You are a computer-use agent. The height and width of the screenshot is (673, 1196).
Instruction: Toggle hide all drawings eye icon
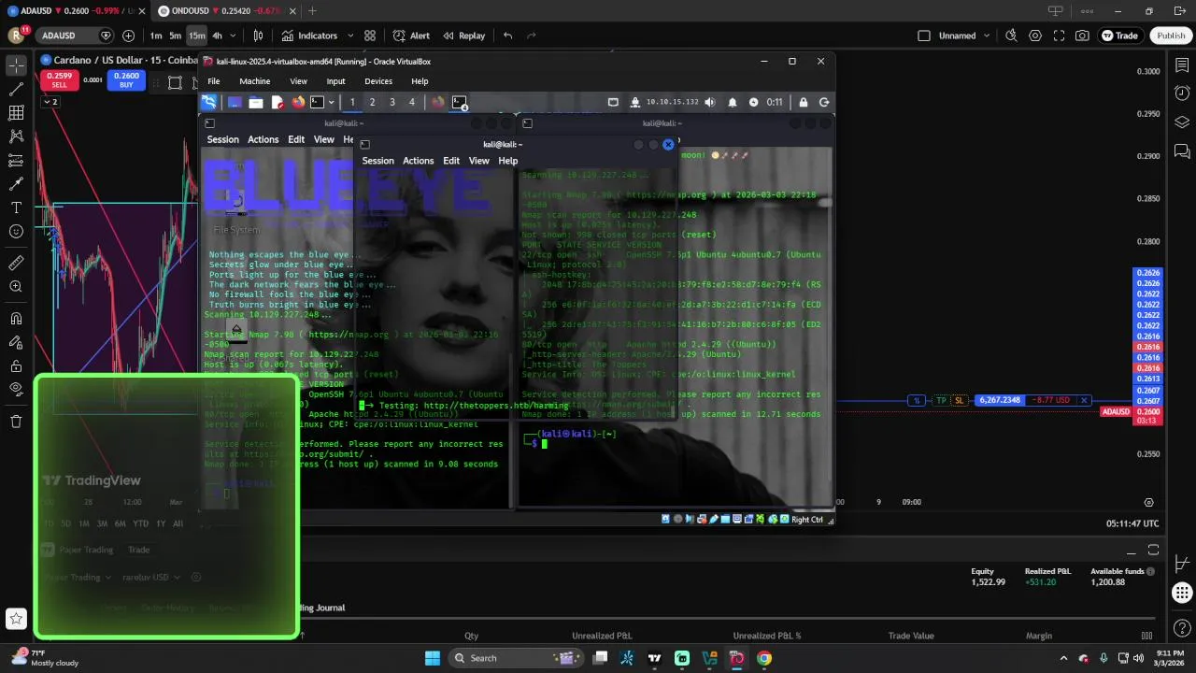click(16, 389)
